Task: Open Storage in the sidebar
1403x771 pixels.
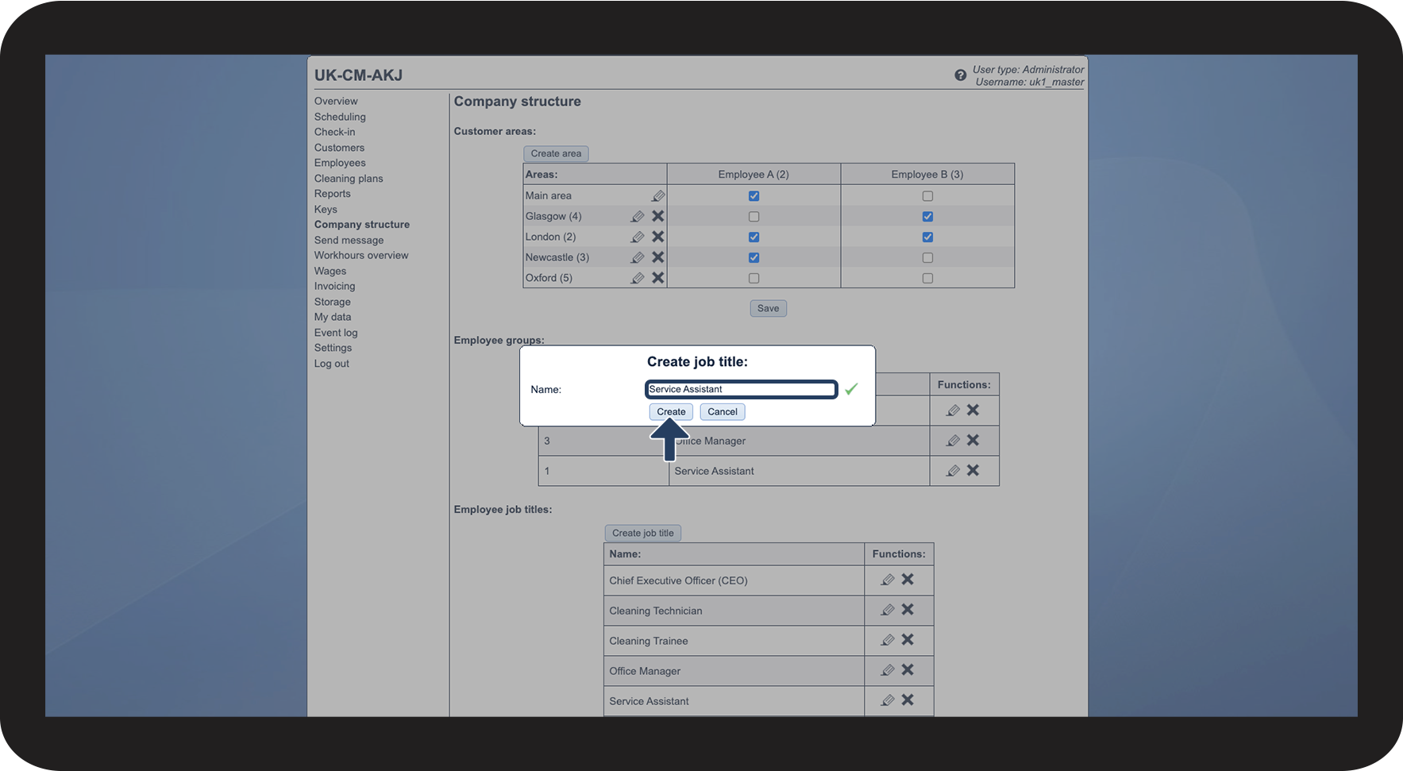Action: 332,302
